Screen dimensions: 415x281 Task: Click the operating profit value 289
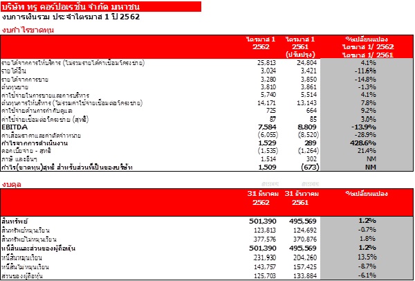click(311, 143)
